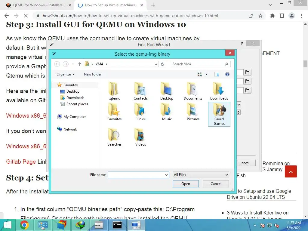308x231 pixels.
Task: Click spin stepper in First Run Wizard
Action: pyautogui.click(x=239, y=112)
